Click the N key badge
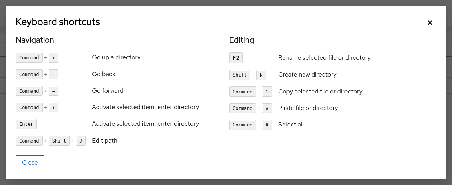452x185 pixels. (x=261, y=75)
